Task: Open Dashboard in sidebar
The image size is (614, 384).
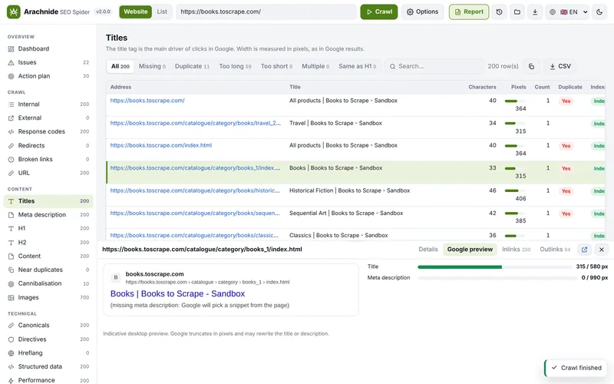Action: click(x=48, y=49)
